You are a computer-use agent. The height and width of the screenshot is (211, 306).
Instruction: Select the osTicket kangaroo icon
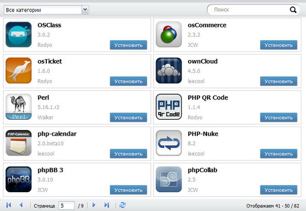[19, 70]
